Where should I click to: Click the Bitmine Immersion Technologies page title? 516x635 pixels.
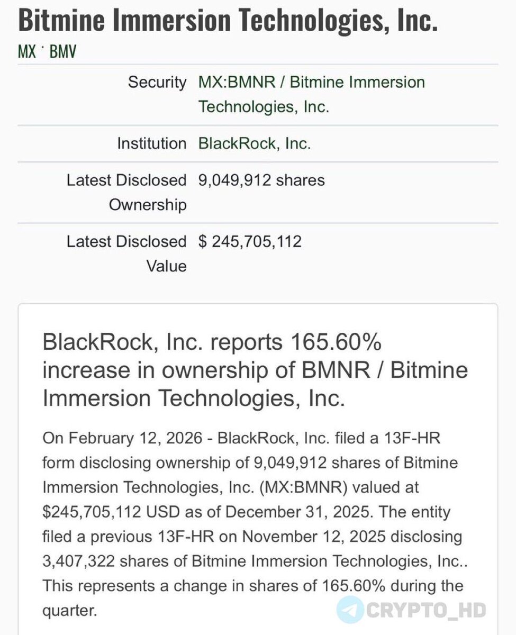pos(228,21)
